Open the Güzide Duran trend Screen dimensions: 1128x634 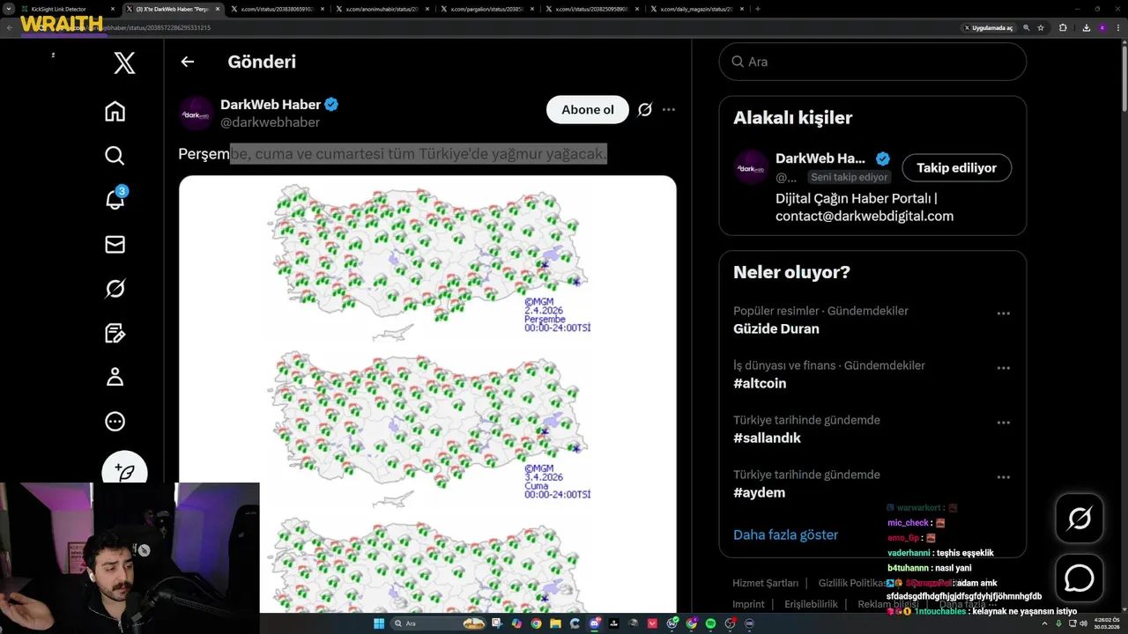[776, 328]
